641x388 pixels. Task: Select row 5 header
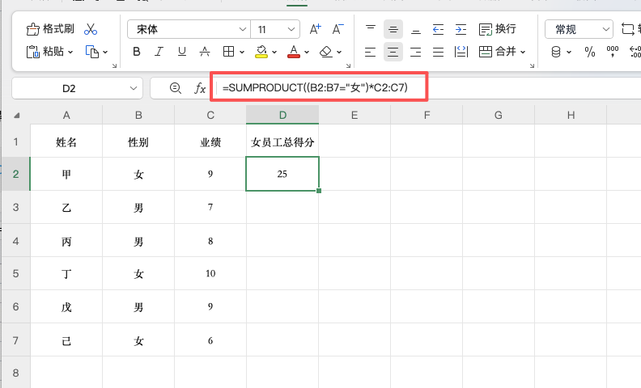point(15,273)
